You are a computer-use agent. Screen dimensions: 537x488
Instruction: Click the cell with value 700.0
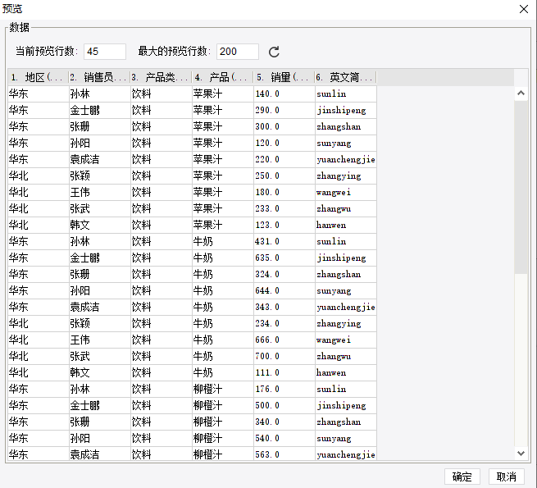tap(284, 357)
